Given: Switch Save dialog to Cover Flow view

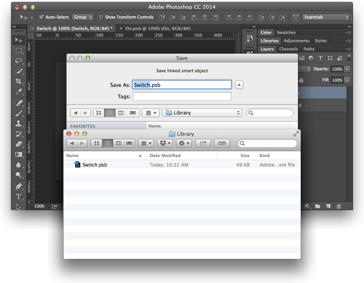Looking at the screenshot, I should click(x=133, y=113).
